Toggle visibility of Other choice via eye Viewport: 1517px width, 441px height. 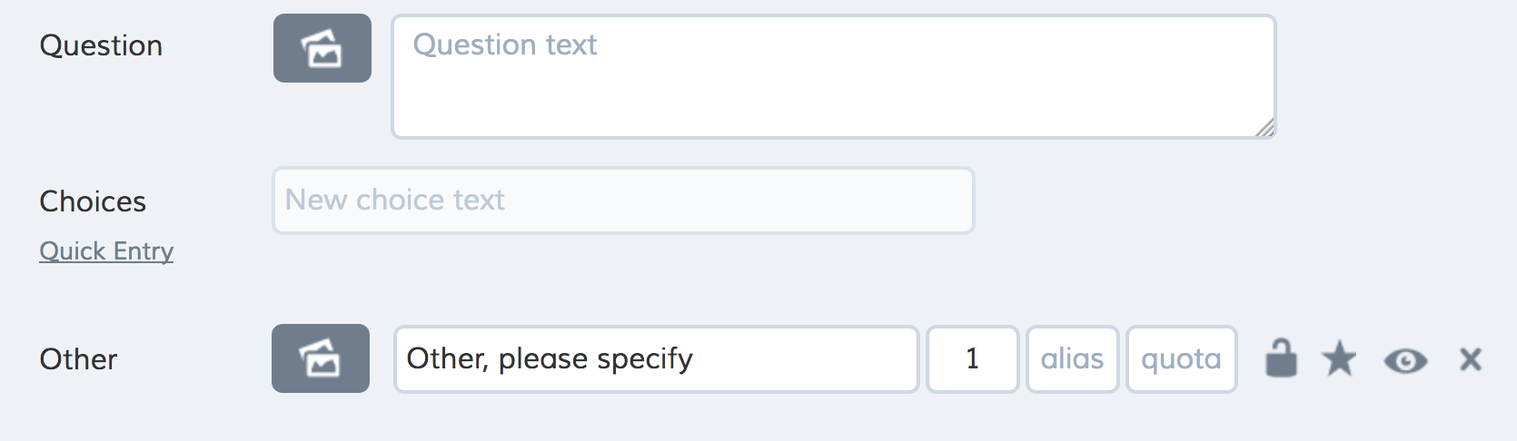pyautogui.click(x=1405, y=361)
